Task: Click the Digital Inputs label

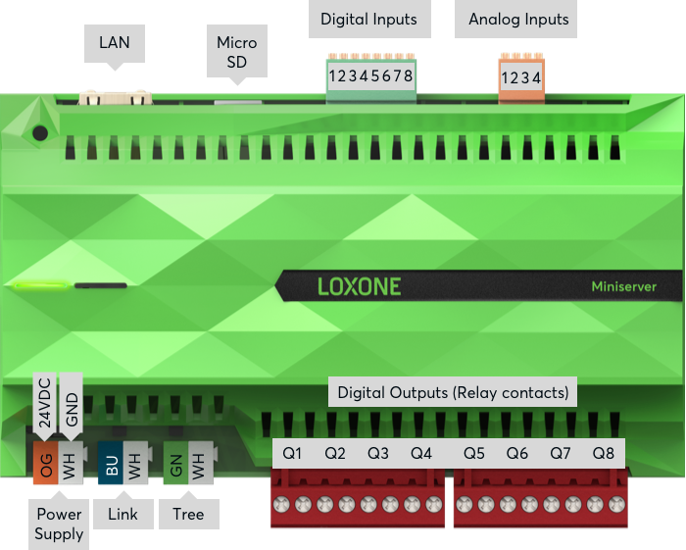Action: point(369,19)
